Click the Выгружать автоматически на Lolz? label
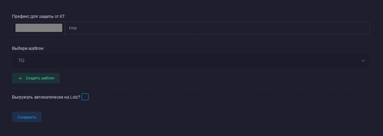This screenshot has height=136, width=383. click(46, 97)
